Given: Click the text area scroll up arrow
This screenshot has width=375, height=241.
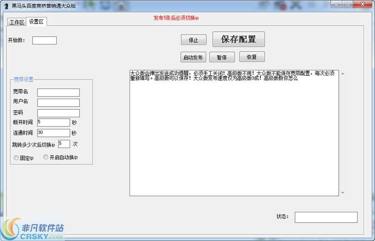Looking at the screenshot, I should point(342,74).
